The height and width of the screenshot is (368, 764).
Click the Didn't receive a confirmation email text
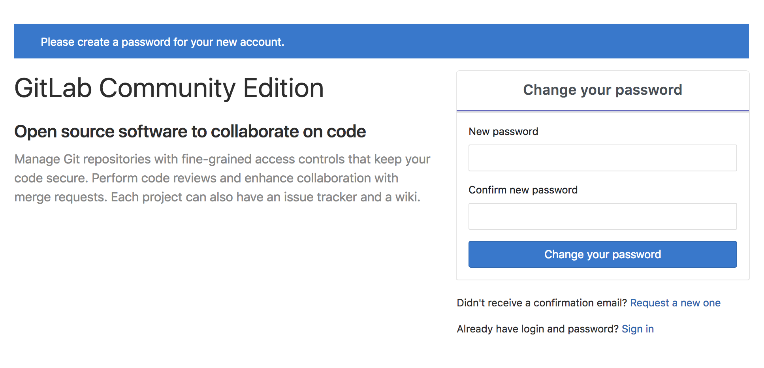point(542,303)
